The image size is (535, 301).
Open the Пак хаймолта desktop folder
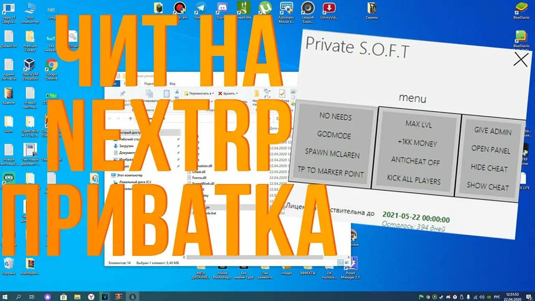click(265, 272)
